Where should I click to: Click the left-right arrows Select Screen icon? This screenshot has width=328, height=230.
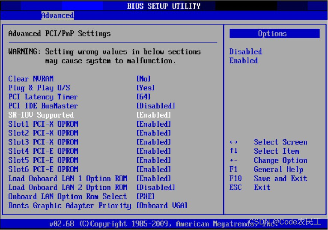click(x=233, y=142)
